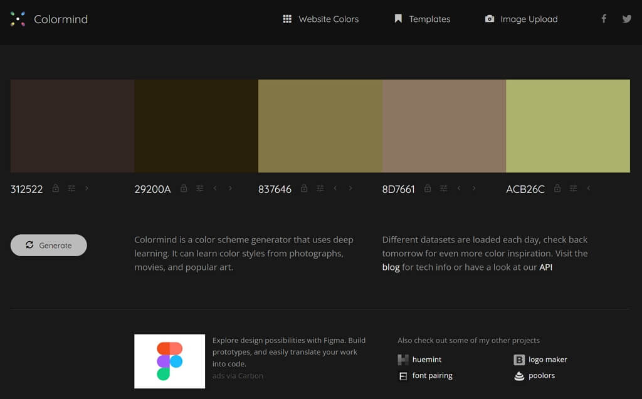This screenshot has width=642, height=399.
Task: Open the Twitter page icon
Action: (x=626, y=19)
